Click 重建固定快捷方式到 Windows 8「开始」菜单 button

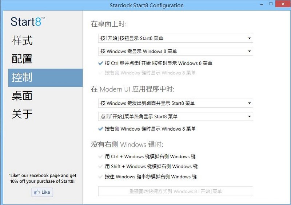click(175, 191)
